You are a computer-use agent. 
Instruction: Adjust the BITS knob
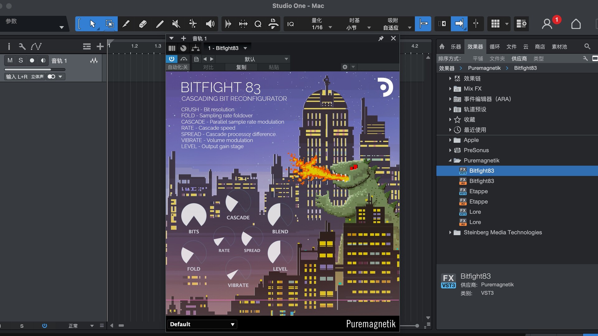(194, 216)
